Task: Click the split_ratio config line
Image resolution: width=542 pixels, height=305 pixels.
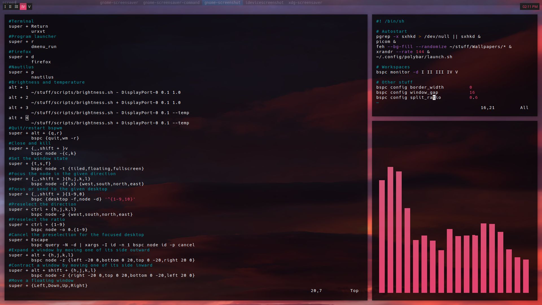Action: tap(408, 97)
